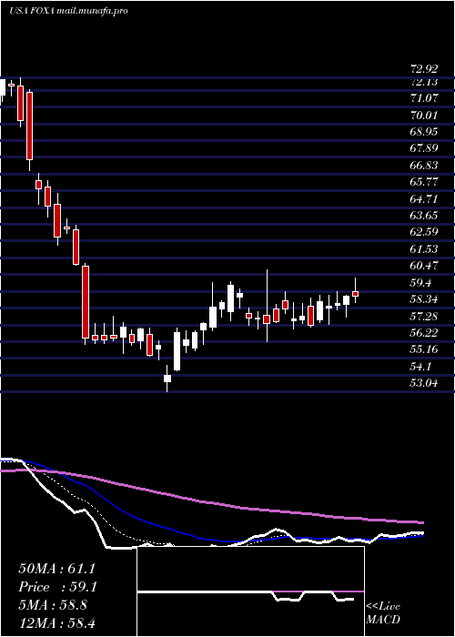
Task: Click the 'USA FOXA mail.munafa.pro' chart title
Action: click(x=68, y=11)
